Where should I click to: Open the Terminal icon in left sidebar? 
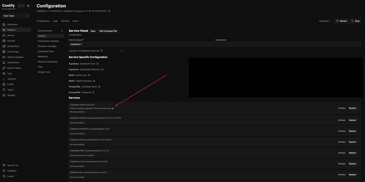[4, 79]
